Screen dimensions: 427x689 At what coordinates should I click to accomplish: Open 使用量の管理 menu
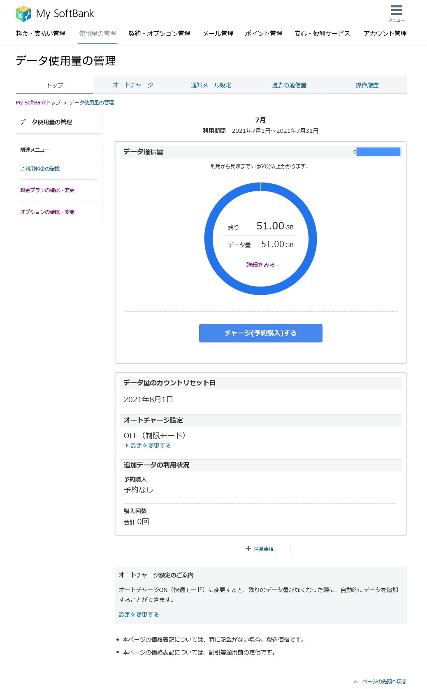(x=97, y=34)
